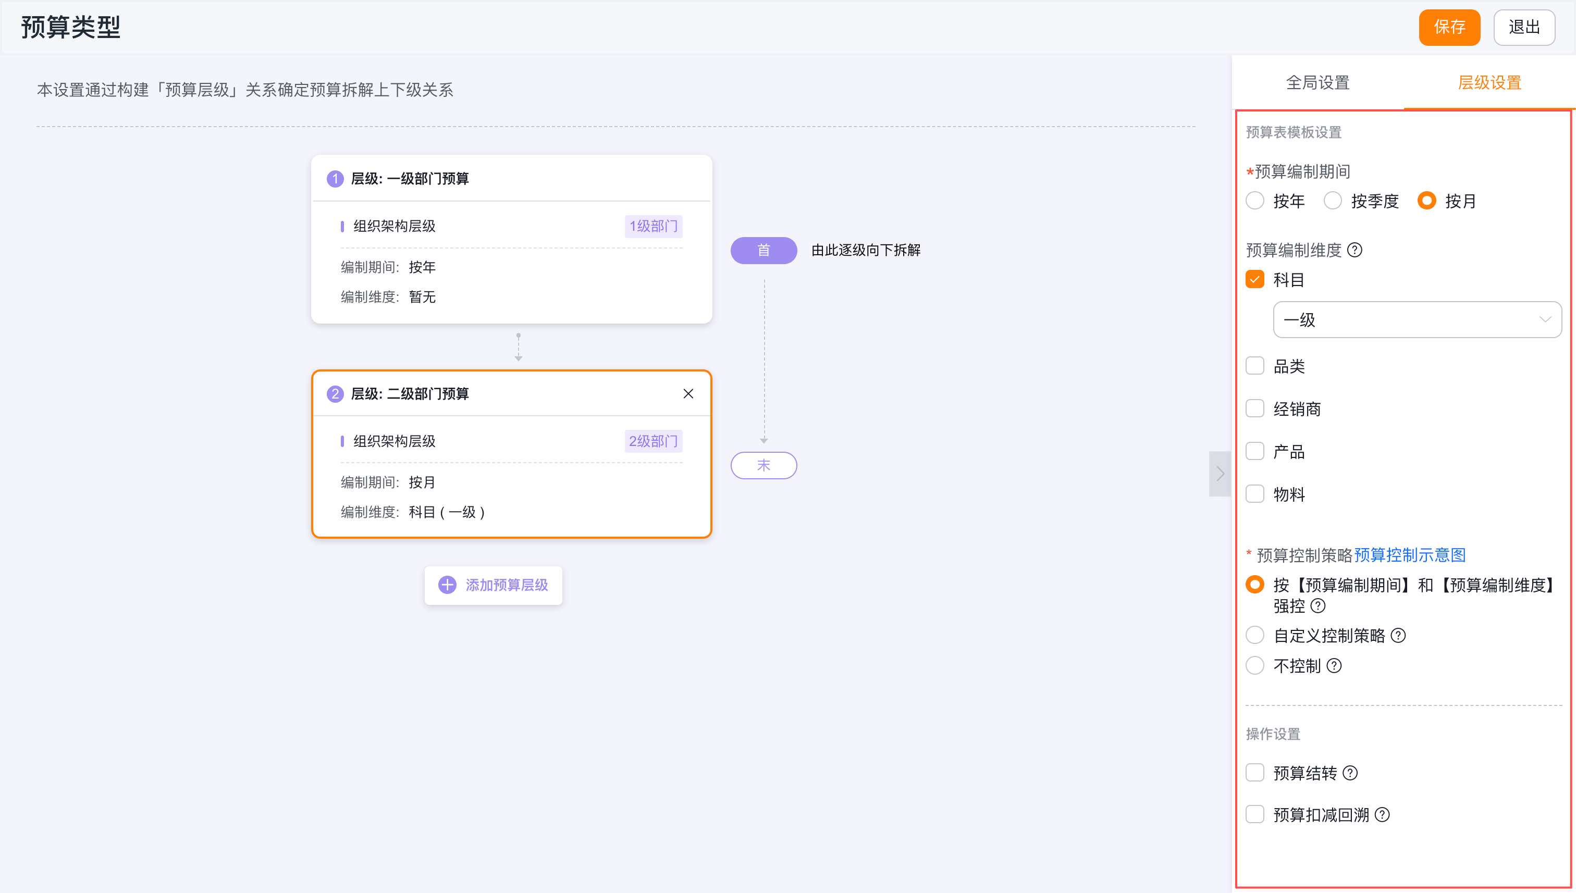Click 编制期间 按年 text in level one

tap(388, 267)
